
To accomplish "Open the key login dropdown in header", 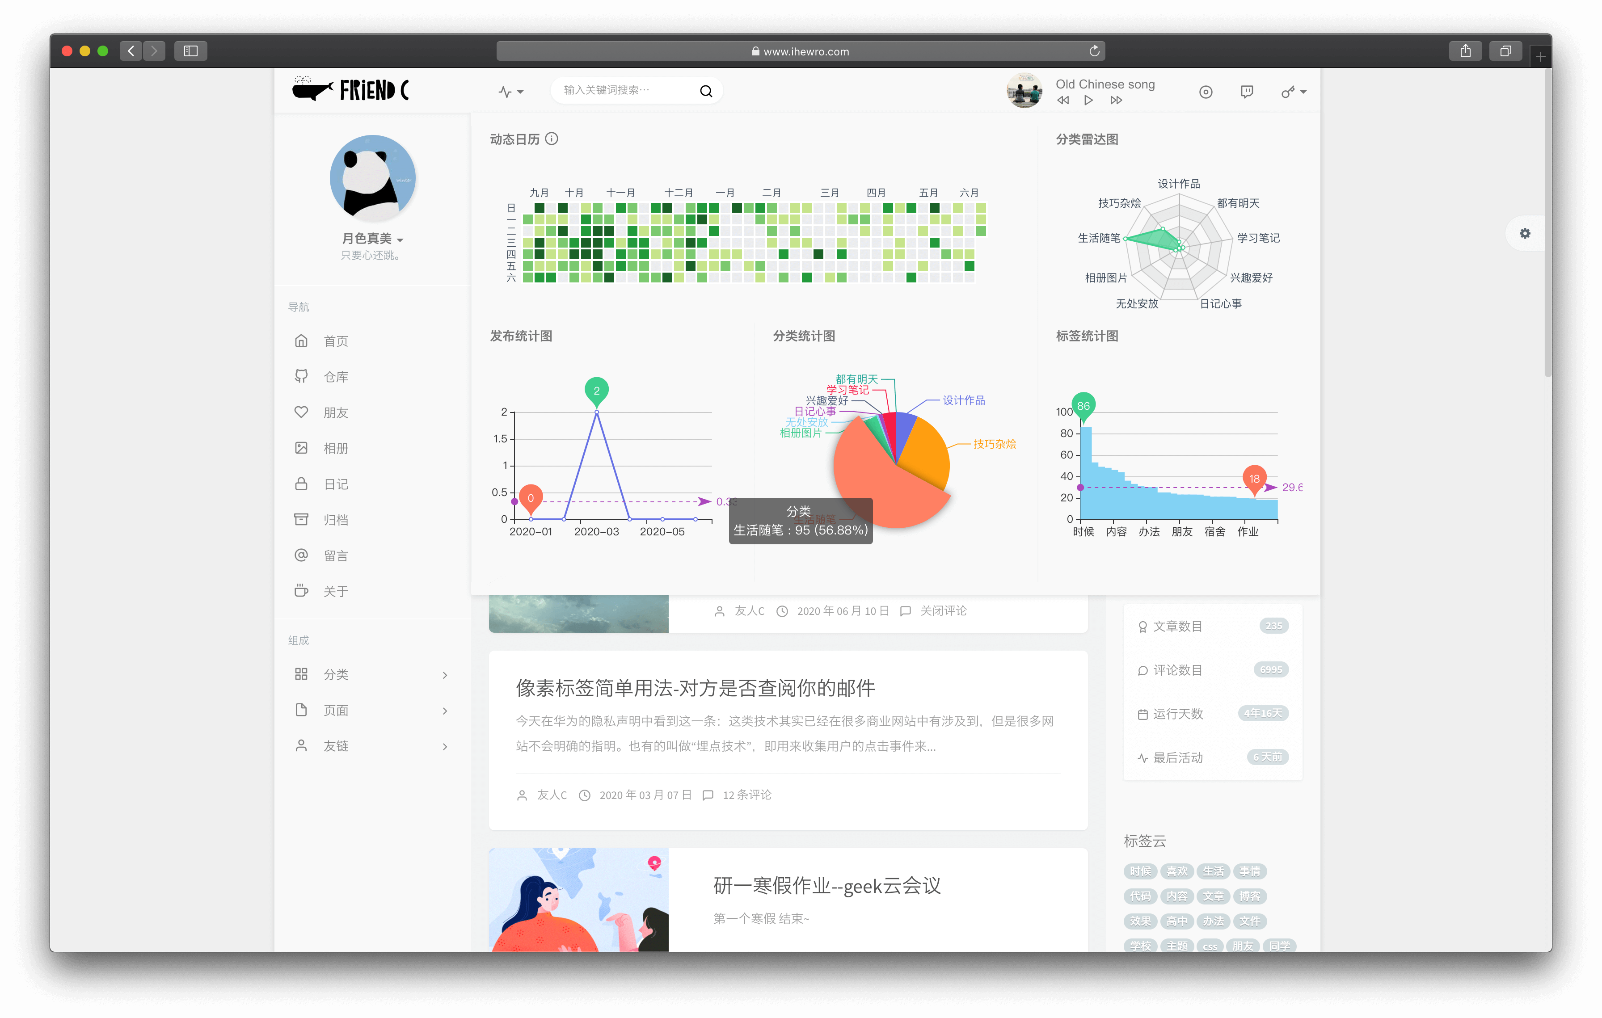I will tap(1293, 92).
